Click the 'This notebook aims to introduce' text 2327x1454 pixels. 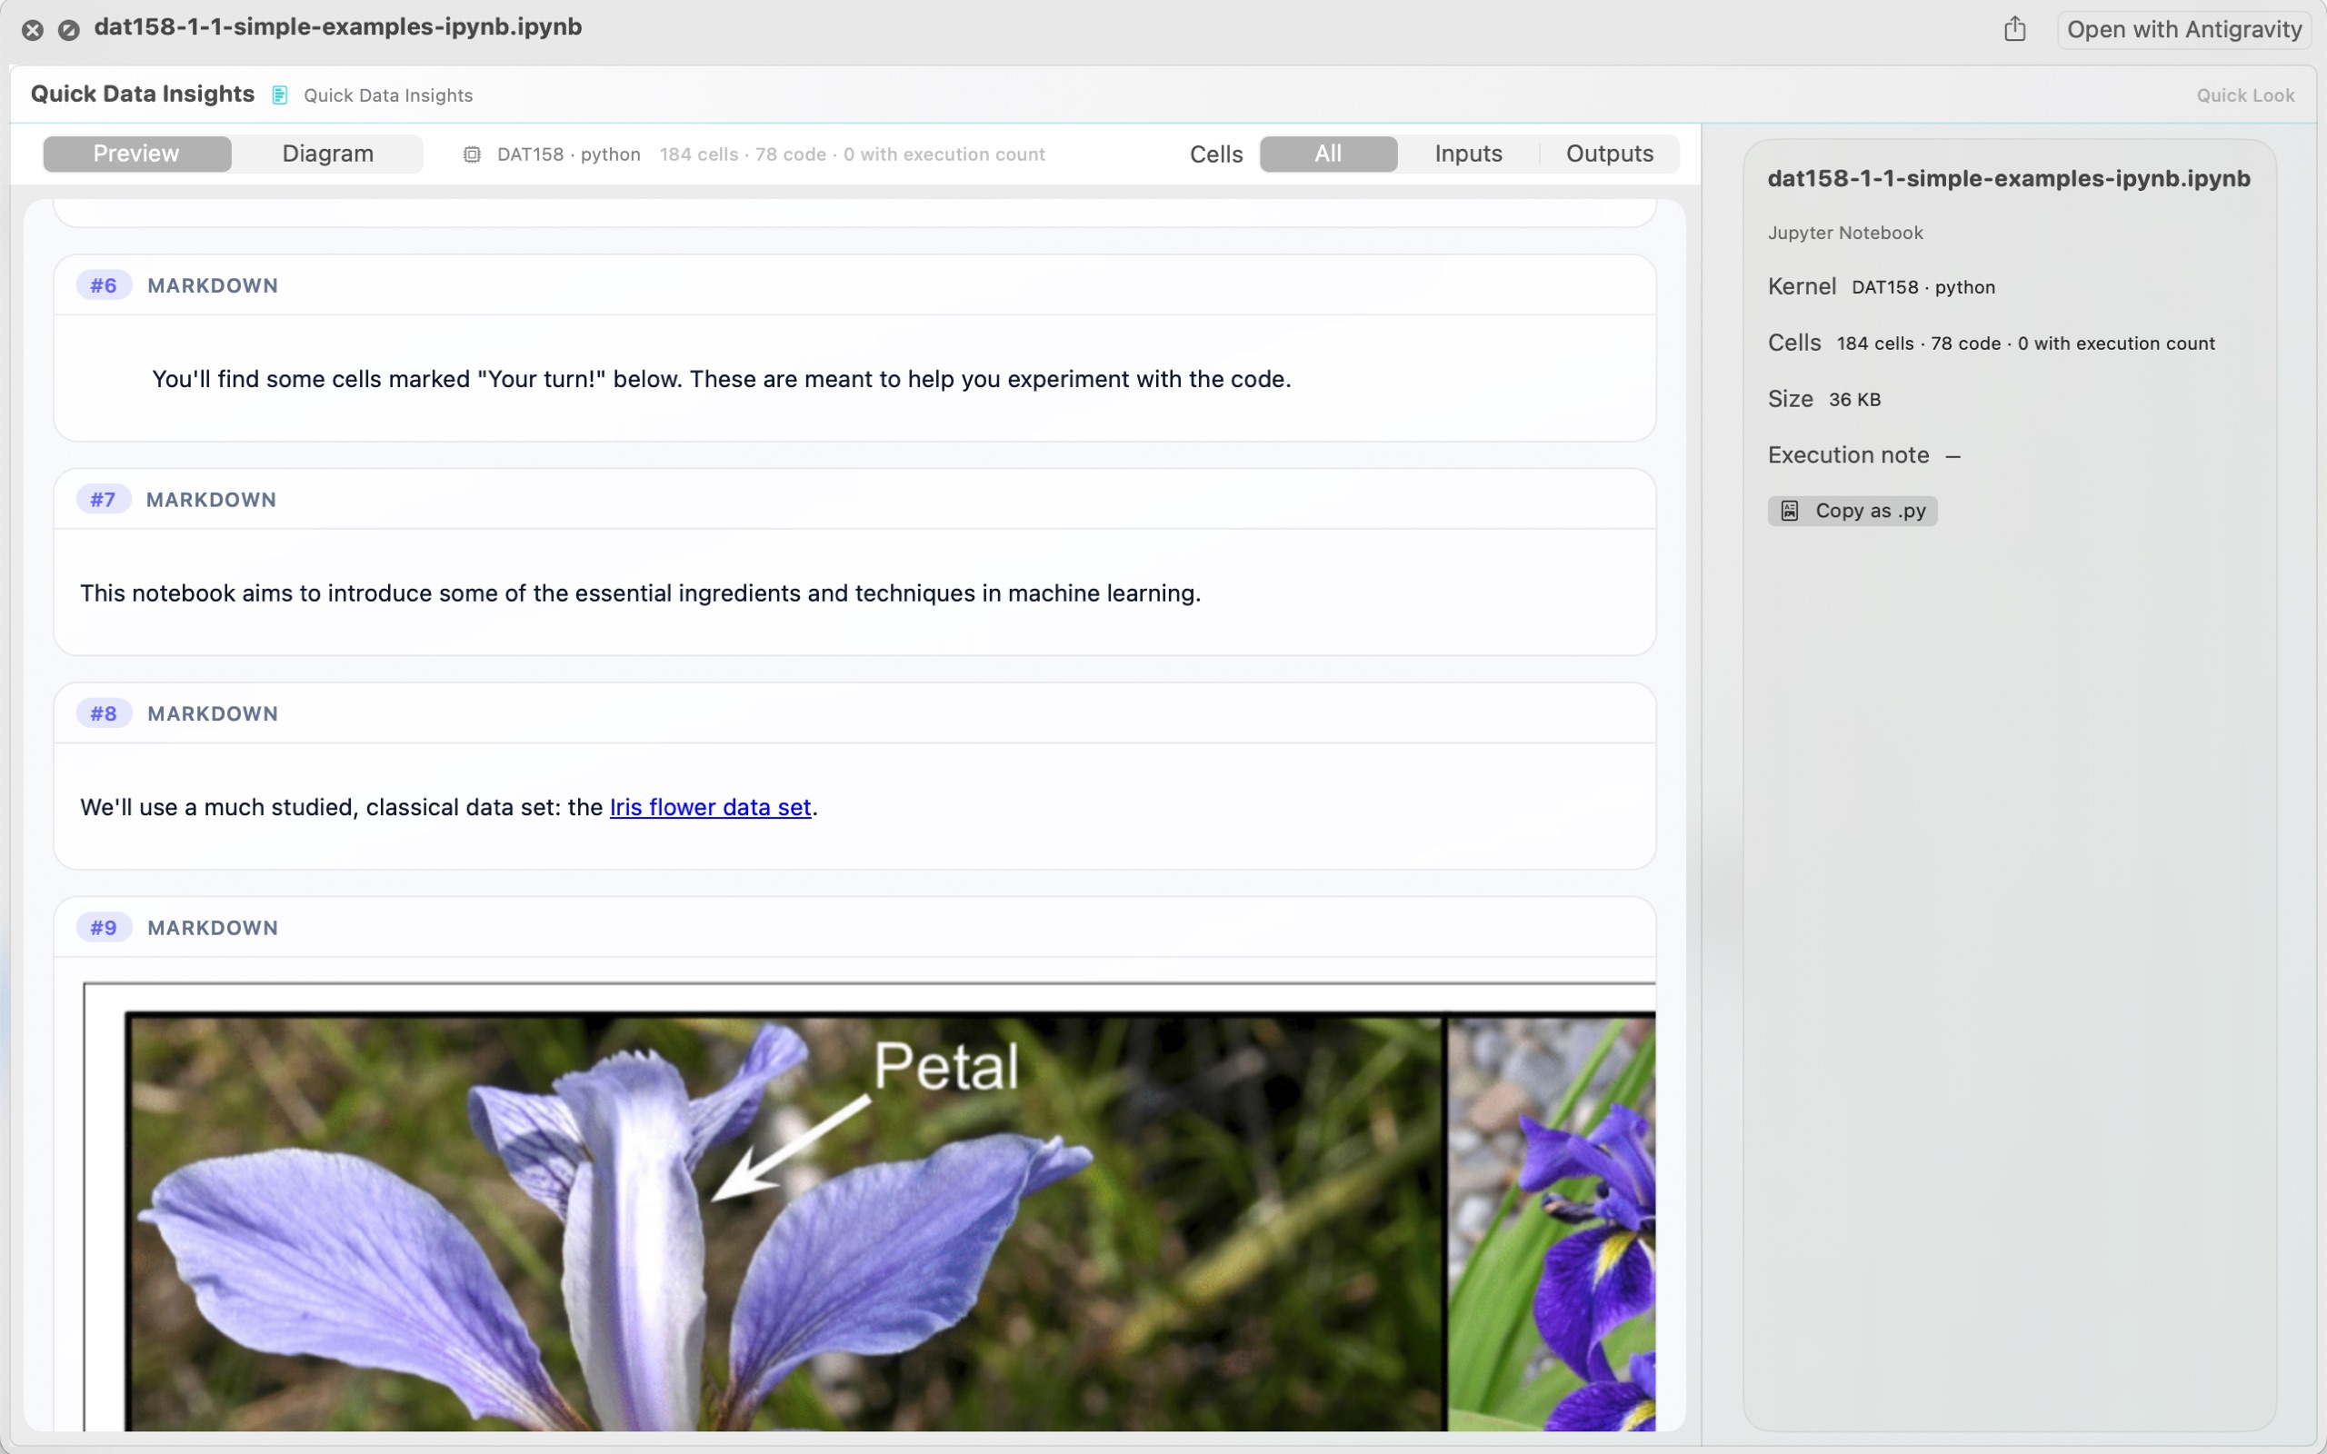click(641, 593)
